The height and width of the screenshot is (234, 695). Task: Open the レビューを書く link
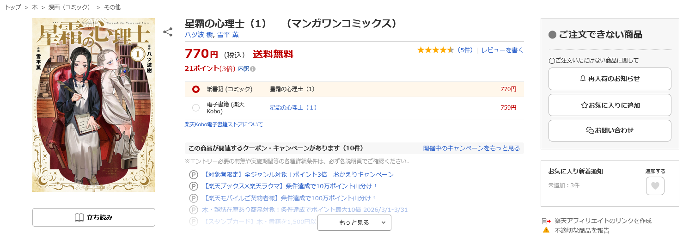click(502, 50)
